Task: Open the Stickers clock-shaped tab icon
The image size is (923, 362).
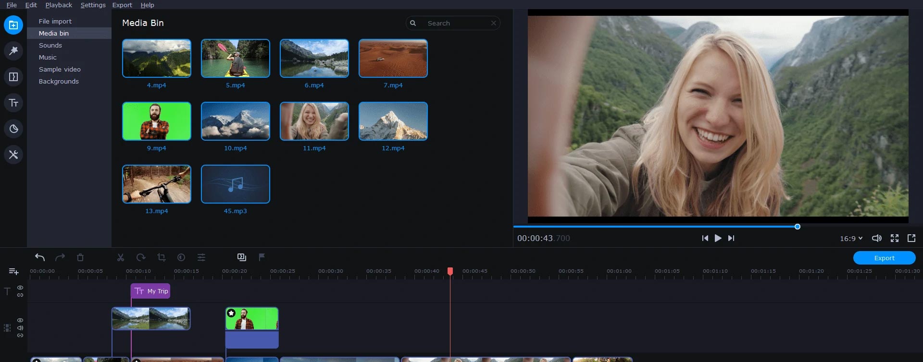Action: [13, 129]
